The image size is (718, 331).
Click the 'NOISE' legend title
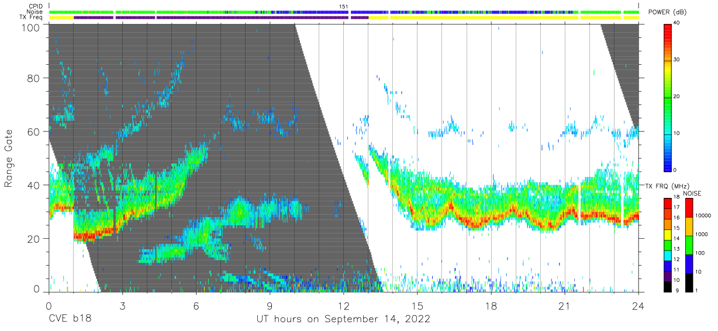pyautogui.click(x=693, y=193)
